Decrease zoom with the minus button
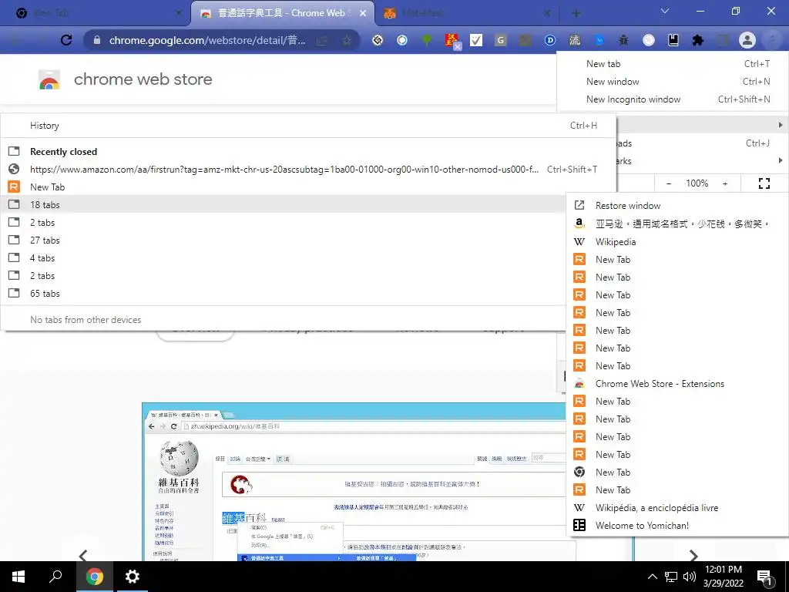This screenshot has width=789, height=592. point(669,183)
